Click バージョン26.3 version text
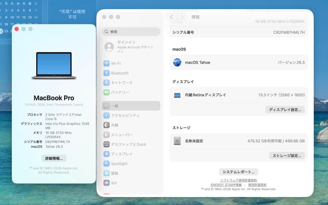Screen dimensions: 328x205 [291, 63]
